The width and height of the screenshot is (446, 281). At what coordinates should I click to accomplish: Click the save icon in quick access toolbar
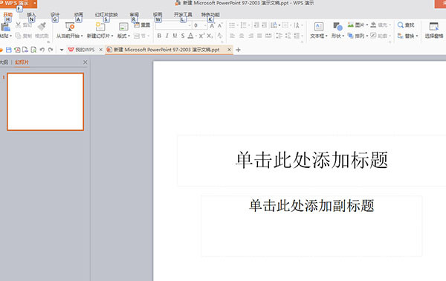tap(8, 50)
